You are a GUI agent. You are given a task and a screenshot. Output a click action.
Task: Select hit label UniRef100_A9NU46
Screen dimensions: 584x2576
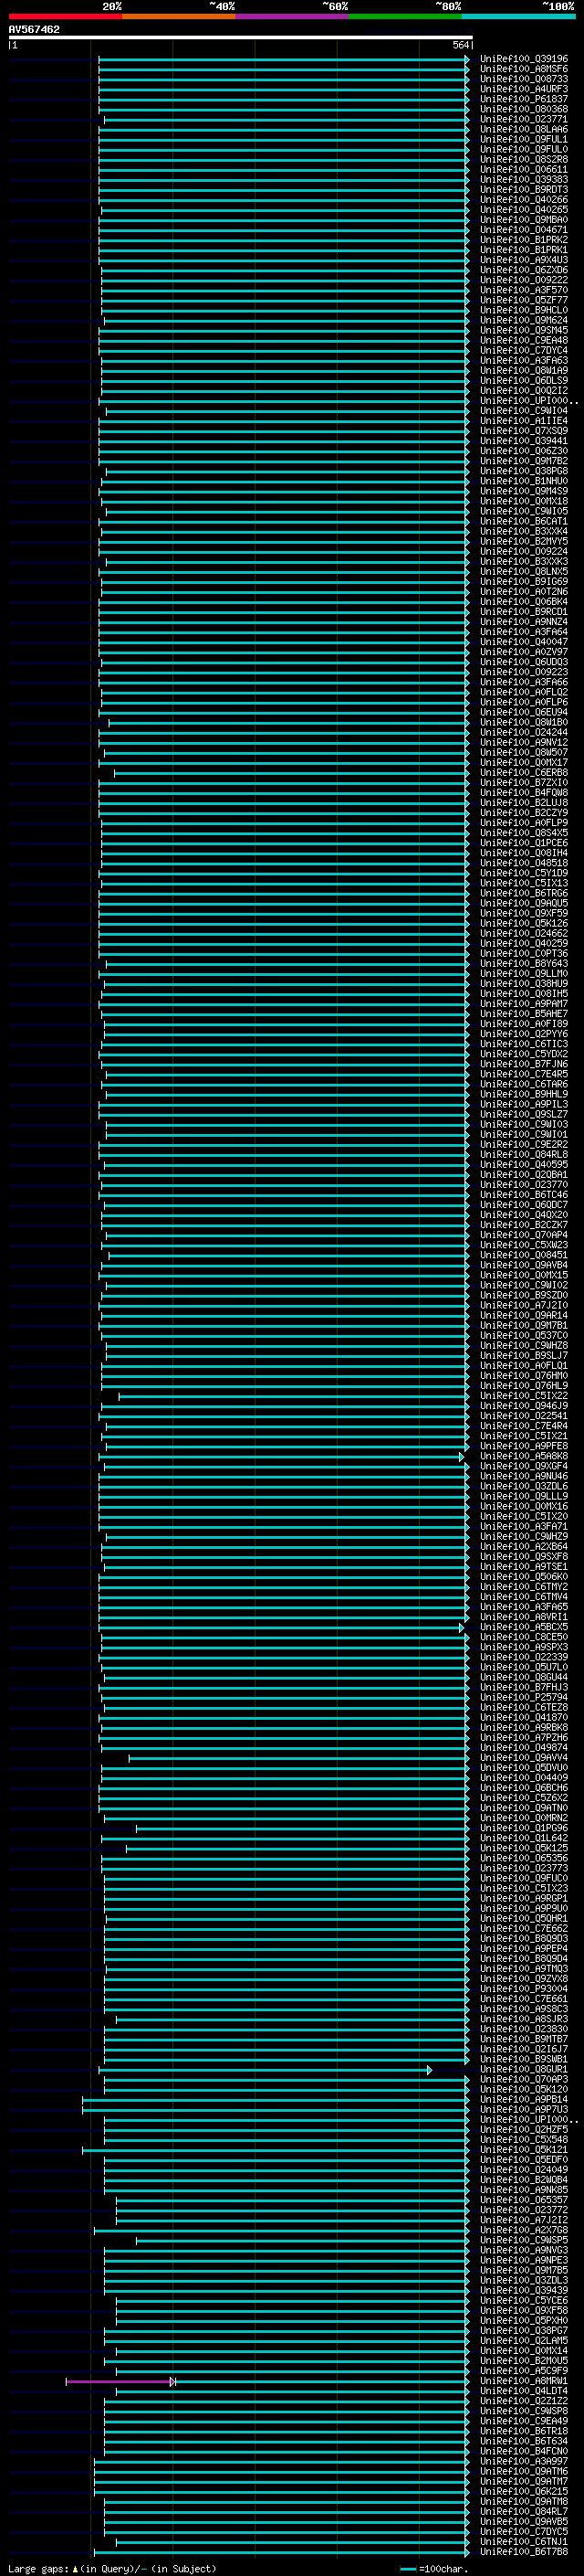(523, 1476)
